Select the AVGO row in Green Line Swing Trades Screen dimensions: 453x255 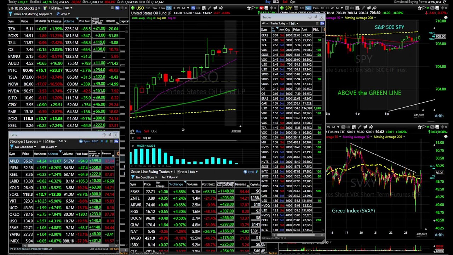pos(195,238)
